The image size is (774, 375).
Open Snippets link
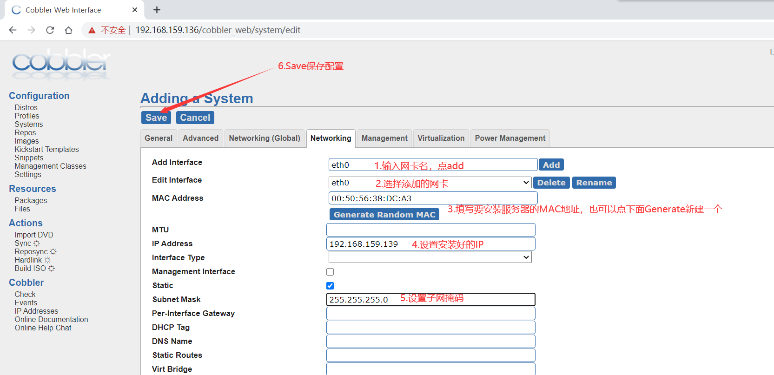[29, 158]
